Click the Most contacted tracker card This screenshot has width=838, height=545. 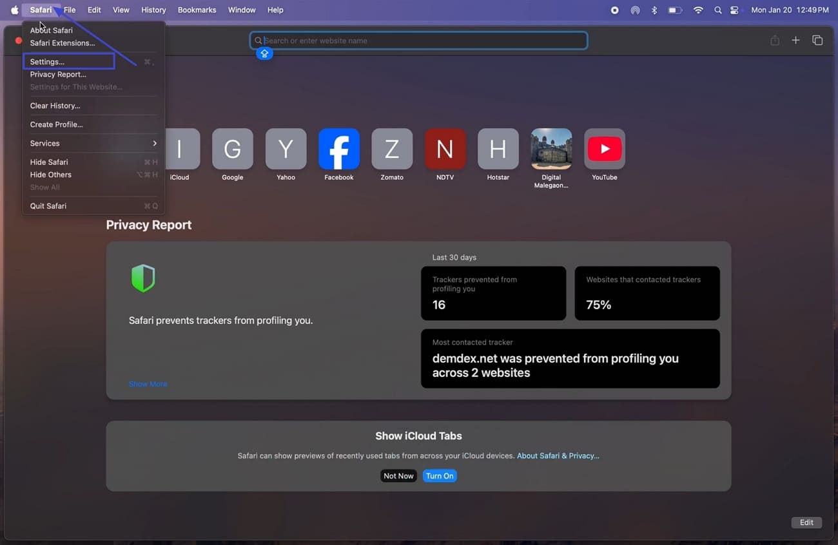point(570,359)
